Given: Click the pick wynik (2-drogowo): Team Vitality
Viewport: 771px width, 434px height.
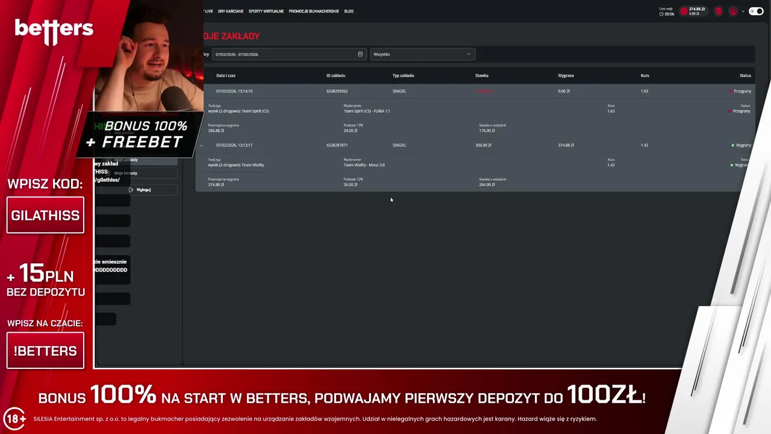Looking at the screenshot, I should pyautogui.click(x=236, y=165).
